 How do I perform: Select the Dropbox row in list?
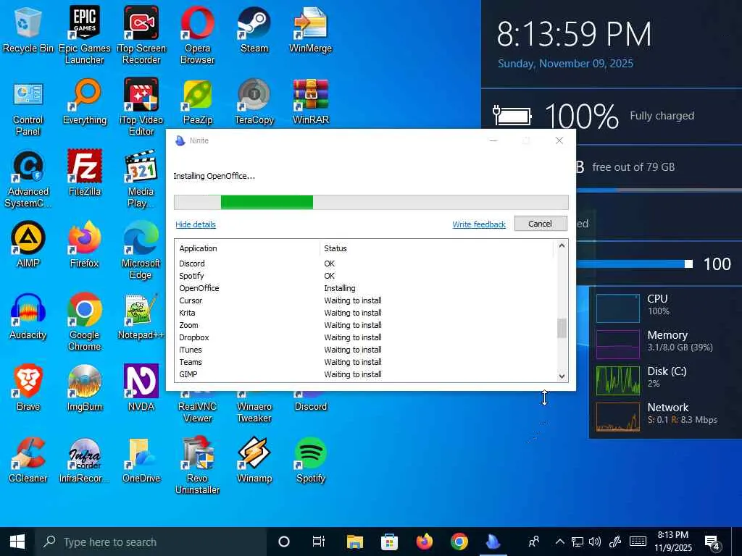(365, 337)
